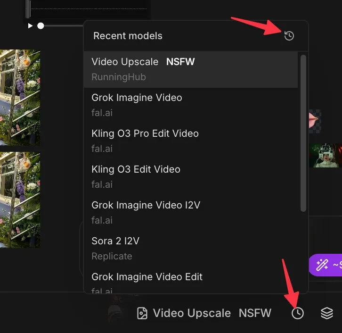
Task: Click the white playback slider handle
Action: pyautogui.click(x=41, y=25)
